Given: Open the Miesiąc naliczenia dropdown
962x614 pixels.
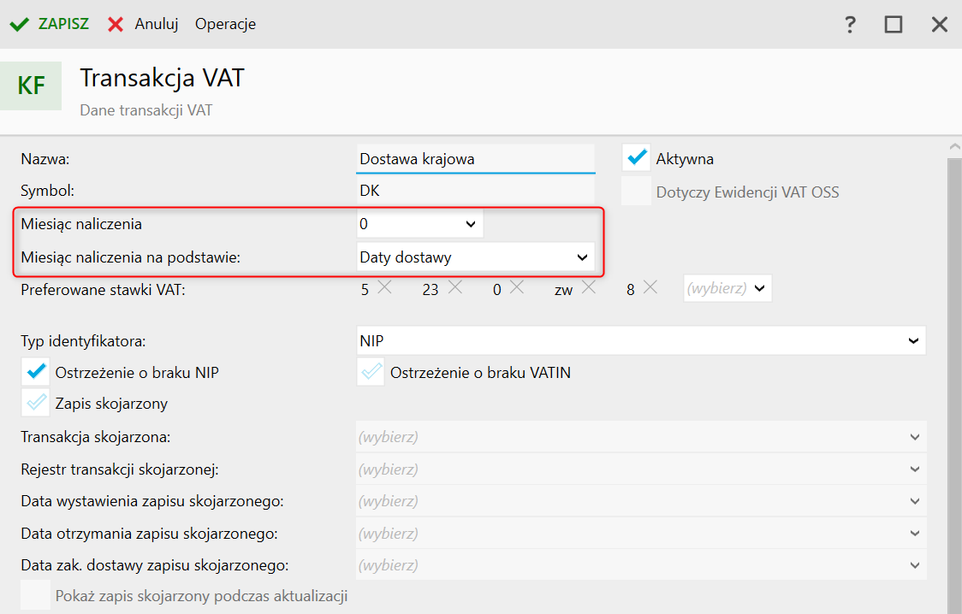Looking at the screenshot, I should point(419,224).
